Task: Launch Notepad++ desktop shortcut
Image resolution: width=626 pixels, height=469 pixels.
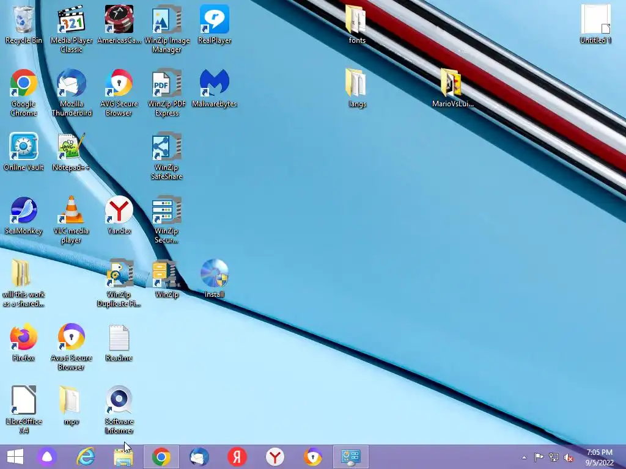Action: tap(71, 151)
